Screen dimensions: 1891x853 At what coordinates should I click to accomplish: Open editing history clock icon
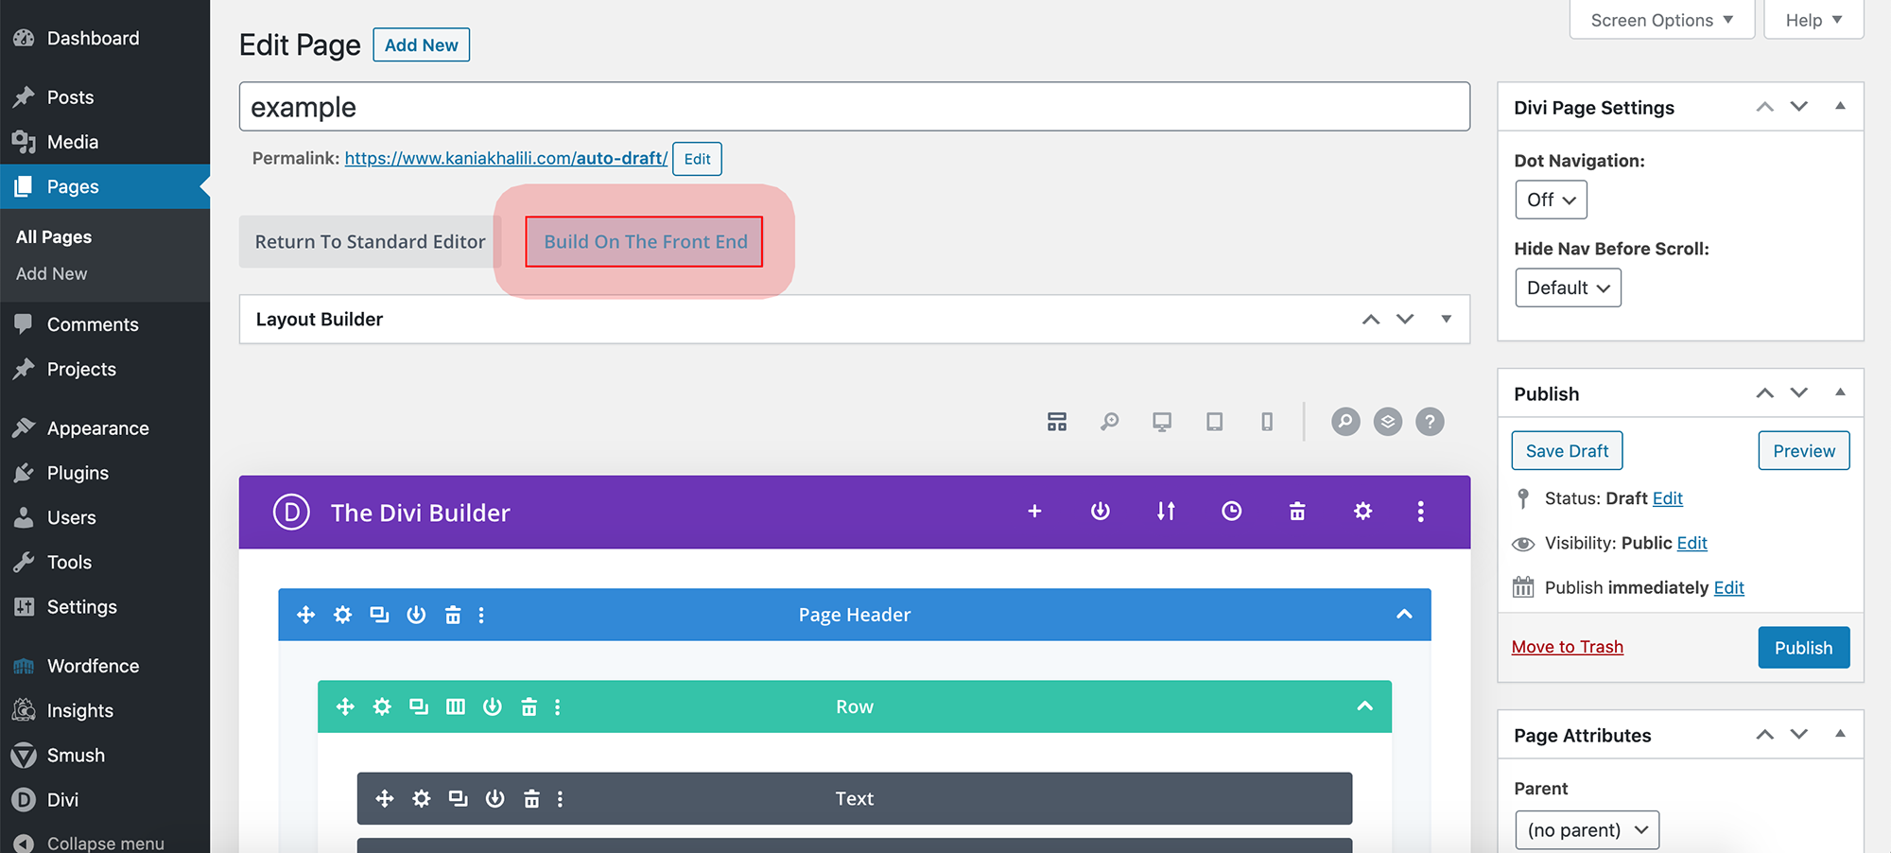(x=1231, y=512)
